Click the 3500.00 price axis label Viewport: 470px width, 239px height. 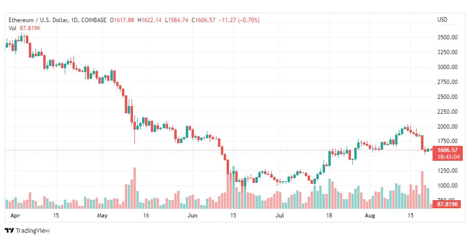point(447,37)
